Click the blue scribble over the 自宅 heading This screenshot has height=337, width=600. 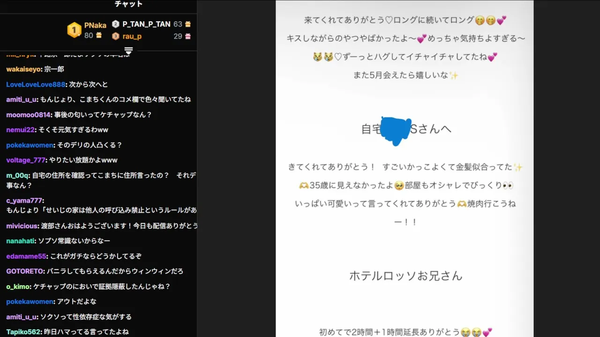click(x=396, y=131)
